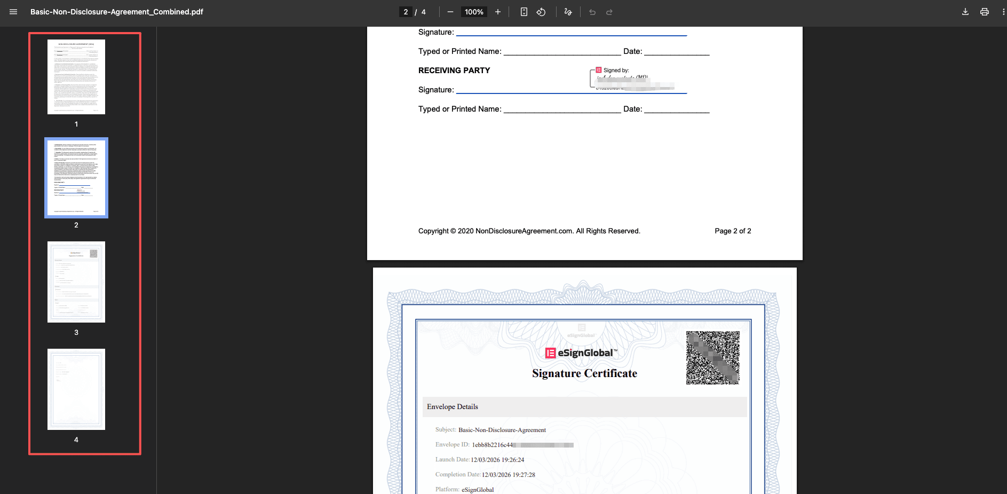1007x494 pixels.
Task: Open page 3 thumbnail with Signature Certificate
Action: pos(76,282)
